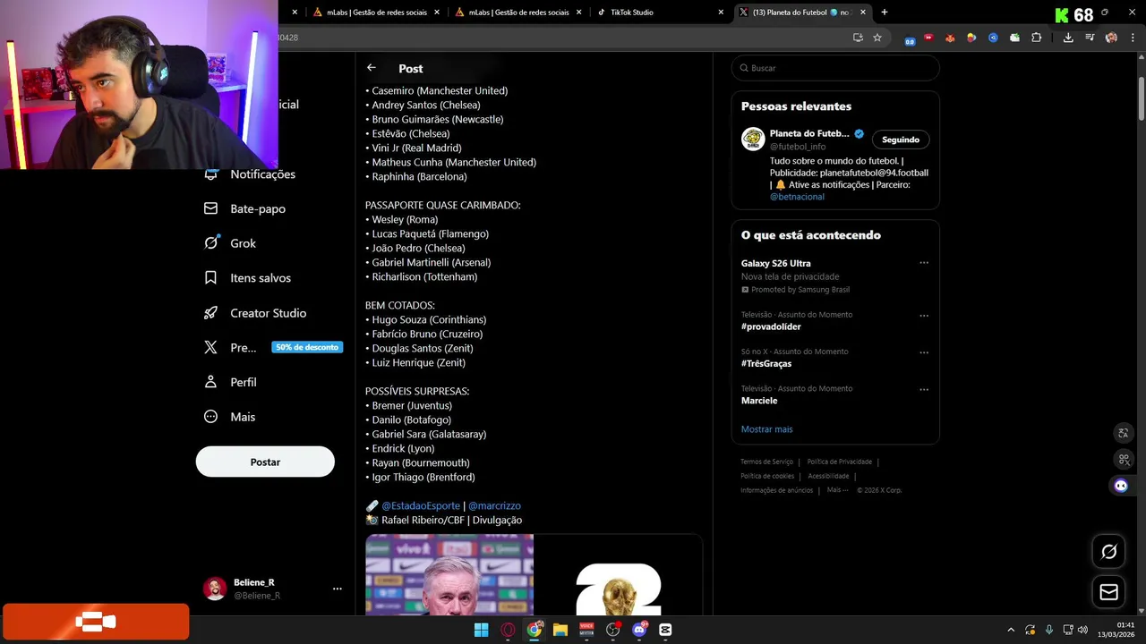Open Termos de Serviço footer link
The image size is (1146, 644).
click(766, 462)
